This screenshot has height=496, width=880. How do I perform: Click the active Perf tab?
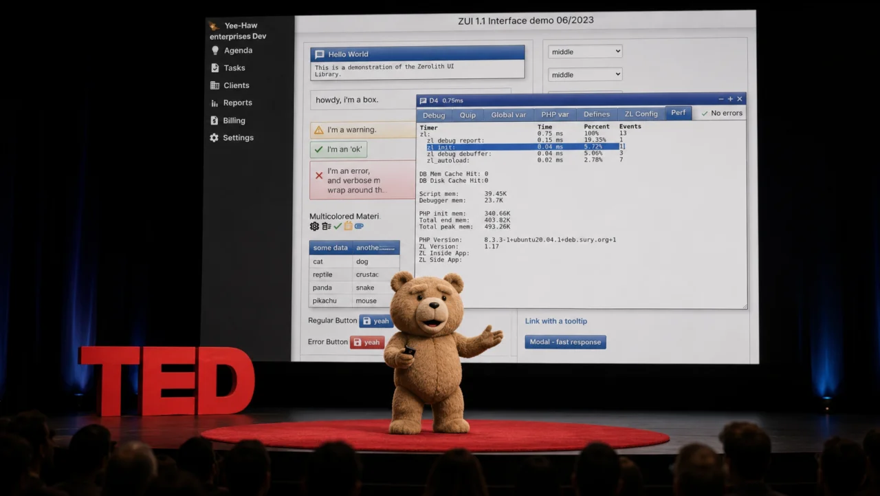point(679,113)
